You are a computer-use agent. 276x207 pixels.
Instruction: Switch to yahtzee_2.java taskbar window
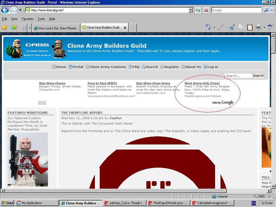(x=125, y=203)
